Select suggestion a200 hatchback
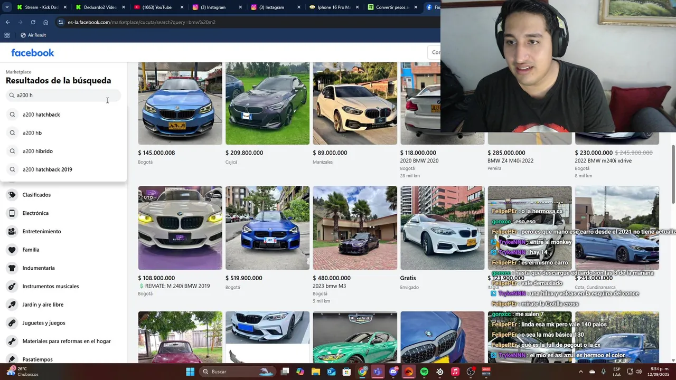Image resolution: width=676 pixels, height=380 pixels. coord(63,115)
